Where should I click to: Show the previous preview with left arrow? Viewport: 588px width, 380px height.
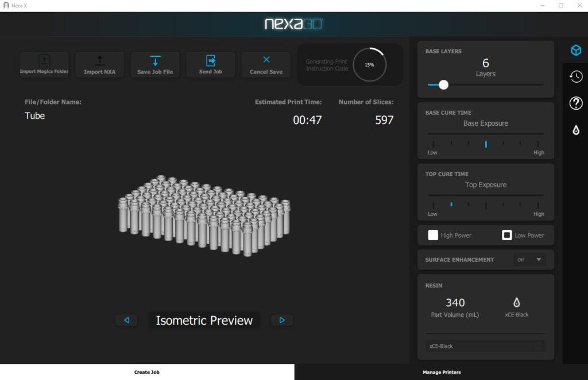tap(126, 320)
